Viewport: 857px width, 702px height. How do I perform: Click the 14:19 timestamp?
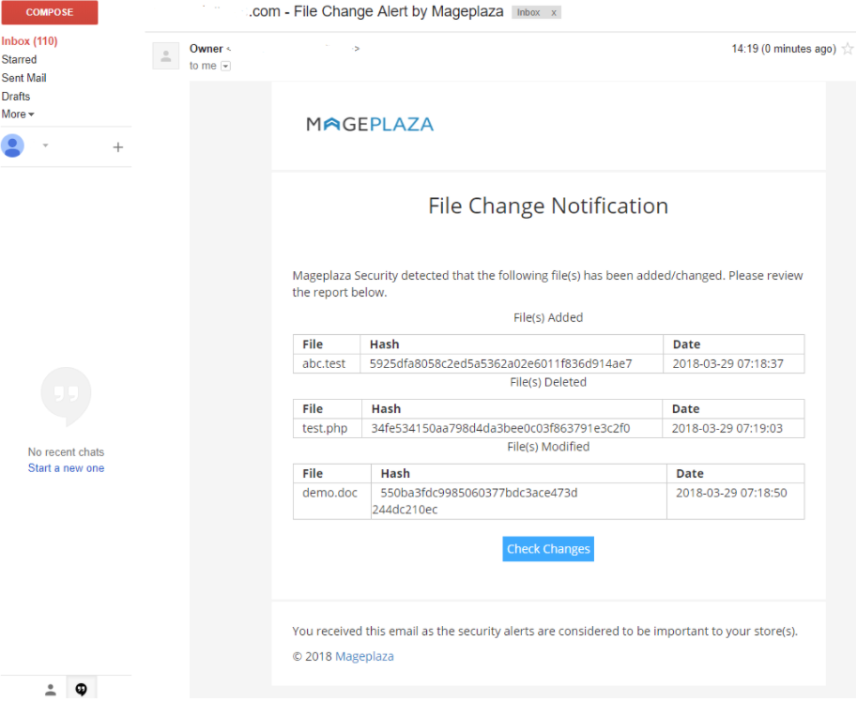coord(785,49)
